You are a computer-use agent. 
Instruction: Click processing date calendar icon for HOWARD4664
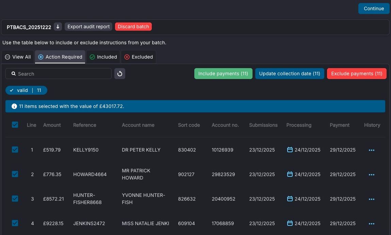(290, 174)
